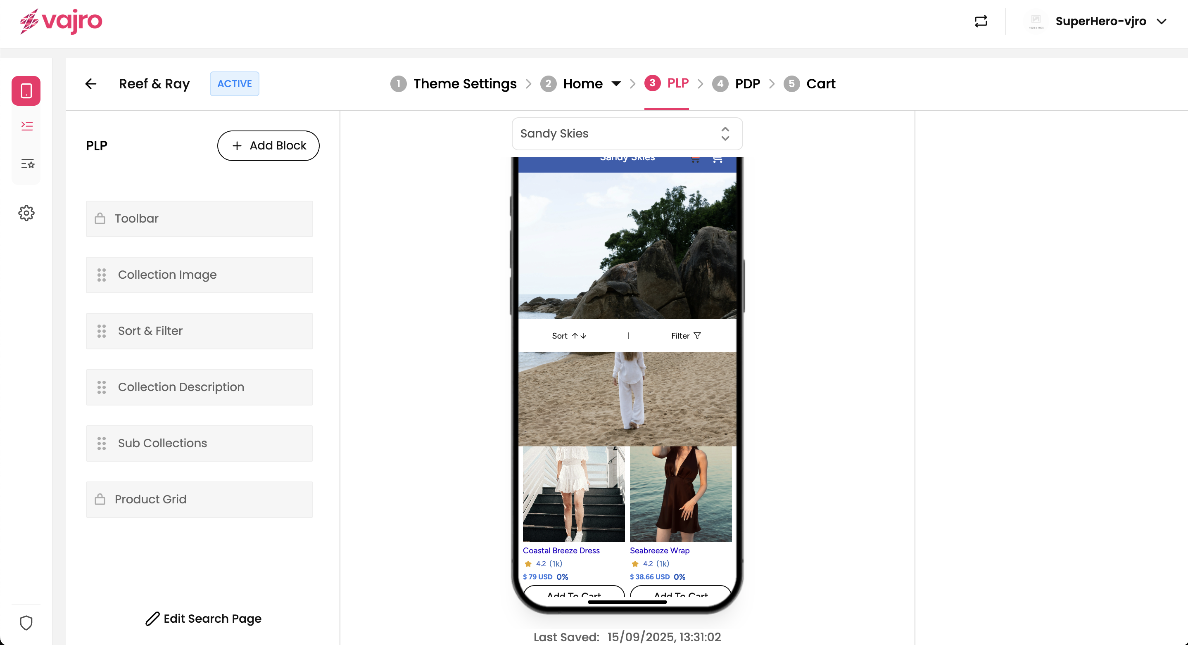Switch to the PDP step

pyautogui.click(x=747, y=83)
